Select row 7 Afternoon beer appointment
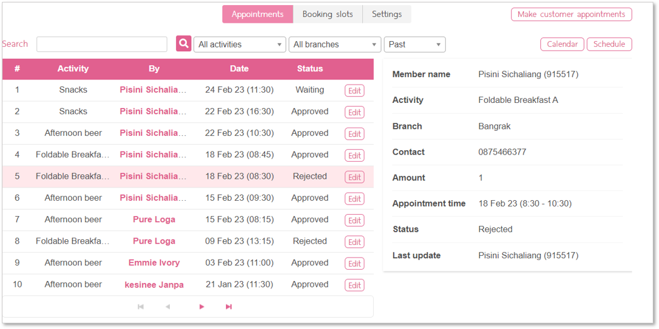Image resolution: width=659 pixels, height=329 pixels. tap(188, 220)
